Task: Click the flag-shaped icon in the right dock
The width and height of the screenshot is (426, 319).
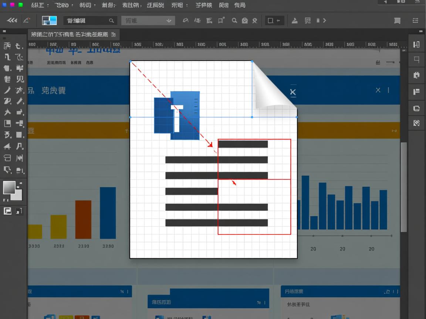Action: click(416, 92)
